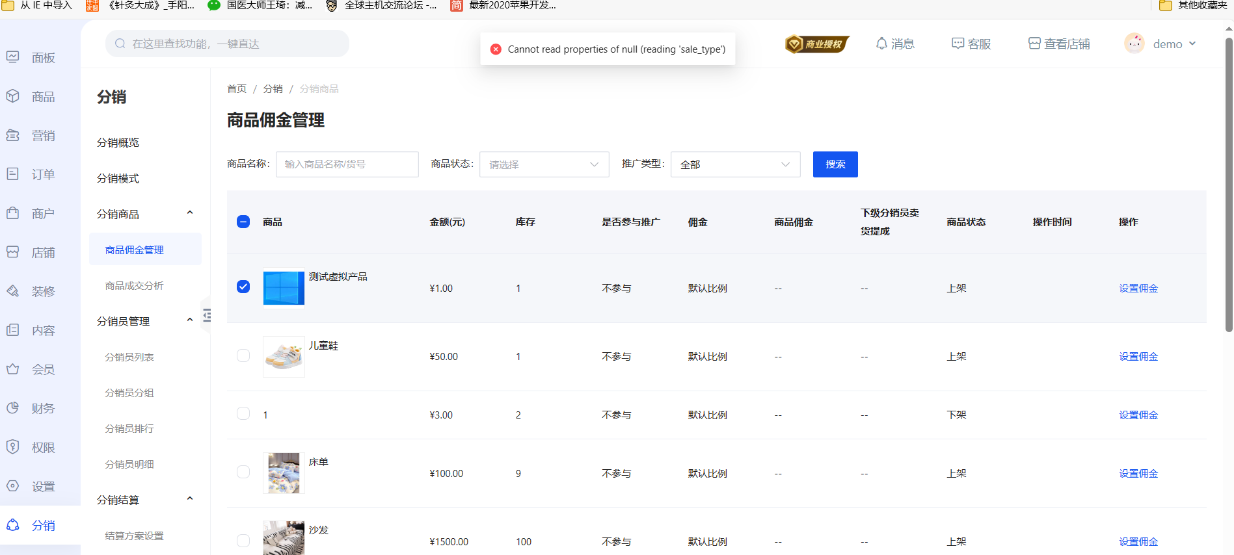The height and width of the screenshot is (555, 1234).
Task: Click the 查看店铺 store icon
Action: [1034, 44]
